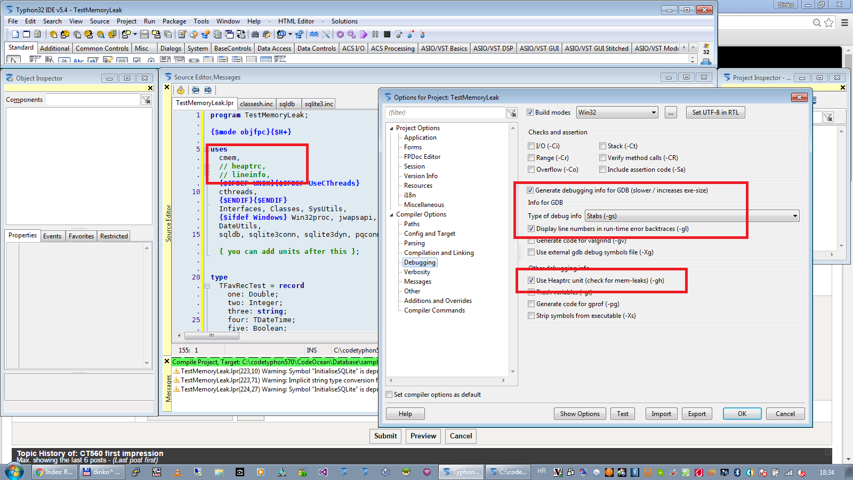Screen dimensions: 853x480
Task: Click the jump back arrow in Source Editor
Action: (x=196, y=90)
